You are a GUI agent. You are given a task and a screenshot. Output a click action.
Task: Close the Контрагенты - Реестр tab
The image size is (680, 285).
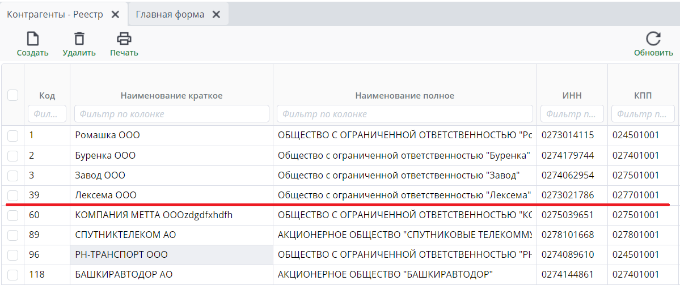(115, 15)
